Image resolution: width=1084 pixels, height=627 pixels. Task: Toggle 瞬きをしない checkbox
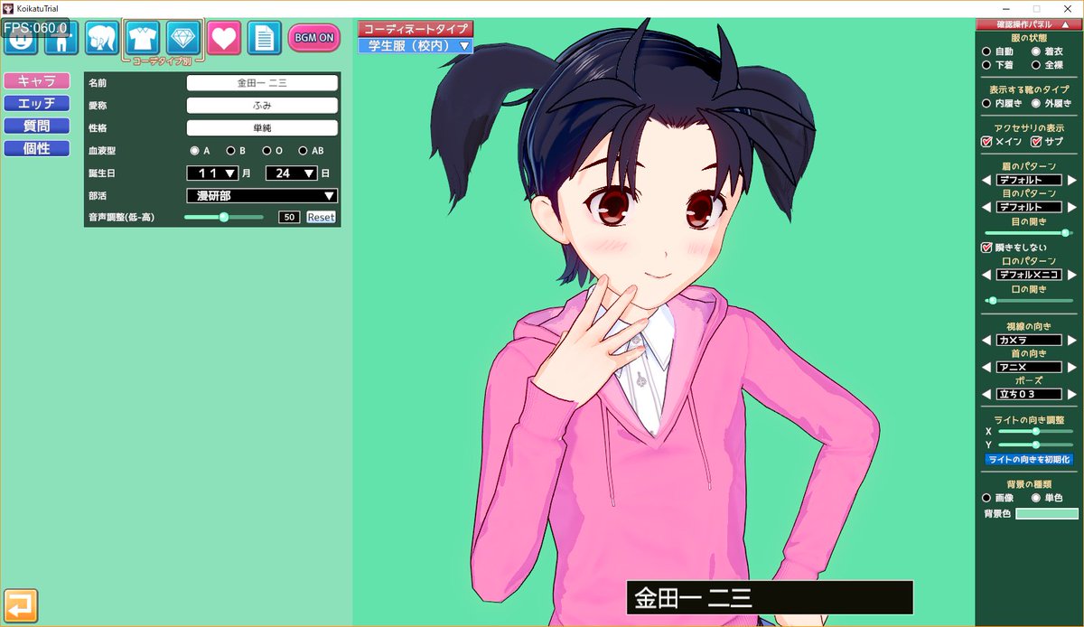coord(987,248)
